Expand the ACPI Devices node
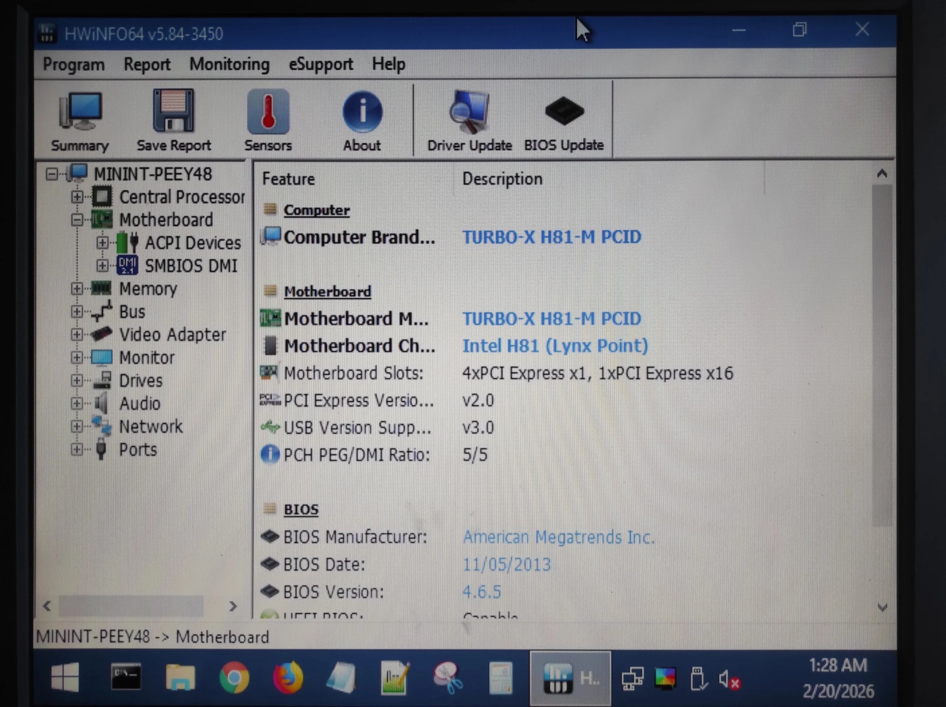The height and width of the screenshot is (707, 946). click(103, 242)
